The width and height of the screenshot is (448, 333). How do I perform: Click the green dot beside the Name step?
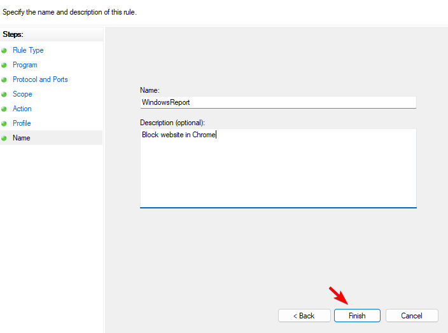pos(4,138)
